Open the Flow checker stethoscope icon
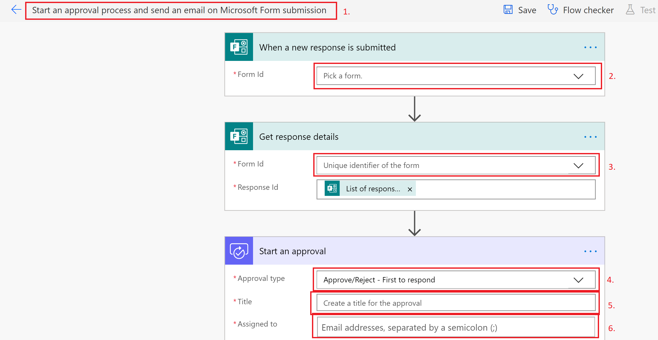Screen dimensions: 658x340 click(553, 10)
